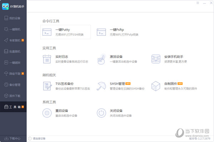This screenshot has height=142, width=214.
Task: Open 一键Putty title text
Action: (x=62, y=30)
